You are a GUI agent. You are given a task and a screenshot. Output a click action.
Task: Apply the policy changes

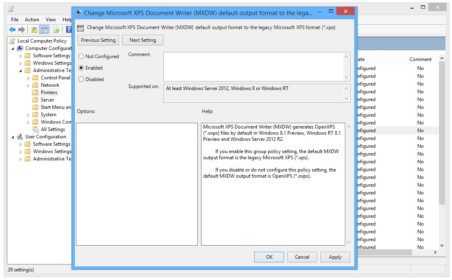(x=335, y=257)
